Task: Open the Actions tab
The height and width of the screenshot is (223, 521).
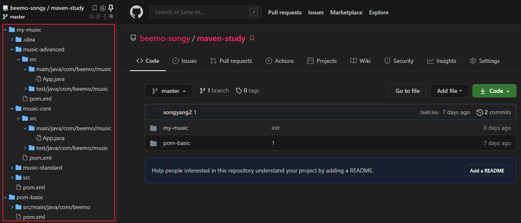Action: 280,61
